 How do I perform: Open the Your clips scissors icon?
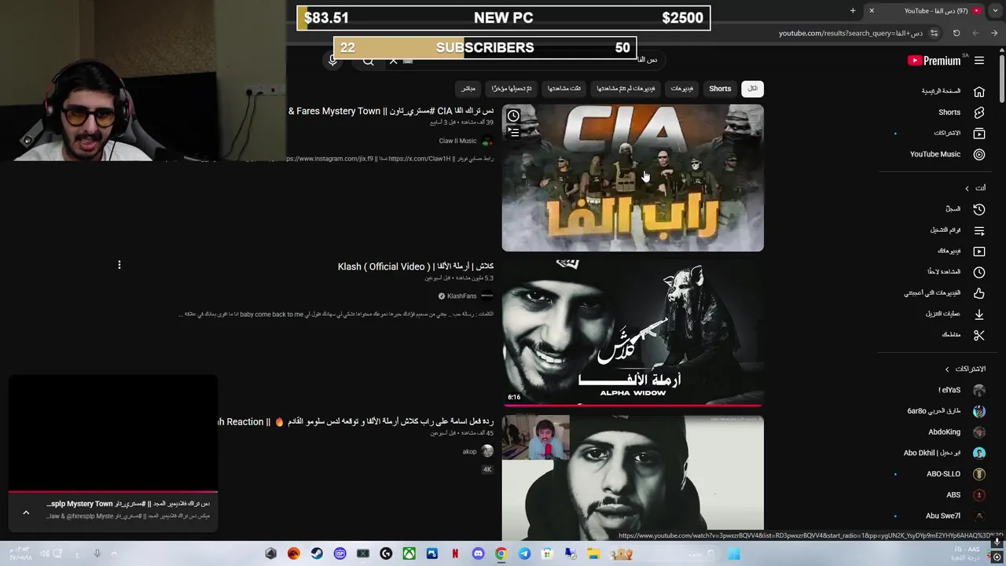click(979, 335)
